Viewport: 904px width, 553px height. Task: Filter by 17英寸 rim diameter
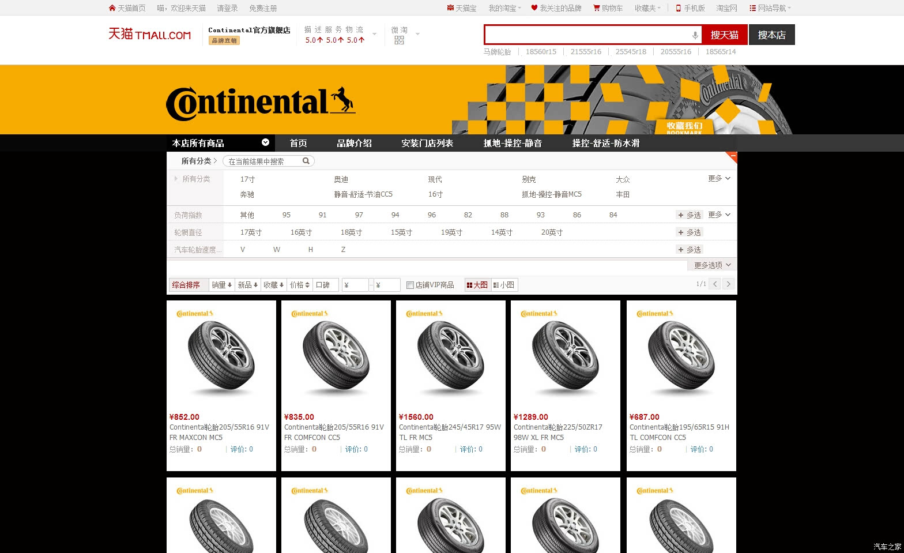251,232
